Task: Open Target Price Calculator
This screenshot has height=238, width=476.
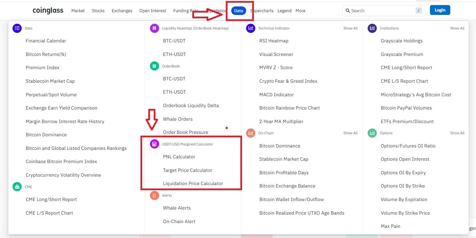Action: coord(188,170)
